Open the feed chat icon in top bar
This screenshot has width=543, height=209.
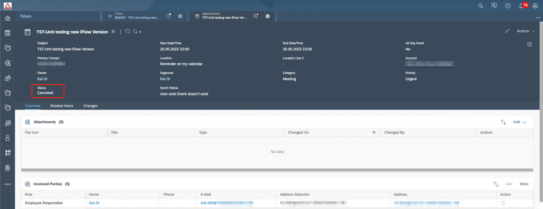point(494,5)
